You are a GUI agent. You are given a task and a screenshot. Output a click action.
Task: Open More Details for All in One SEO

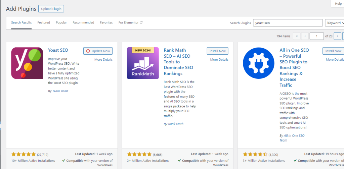[x=335, y=60]
